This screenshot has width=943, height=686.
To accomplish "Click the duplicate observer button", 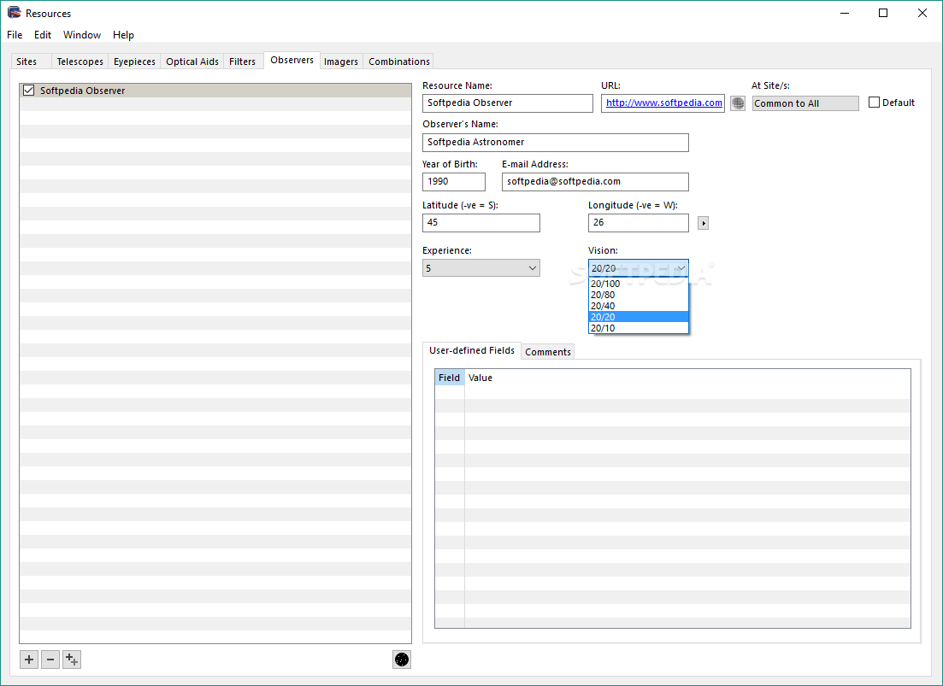I will [x=72, y=660].
